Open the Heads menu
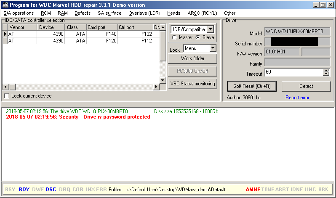336x198 pixels. point(173,13)
